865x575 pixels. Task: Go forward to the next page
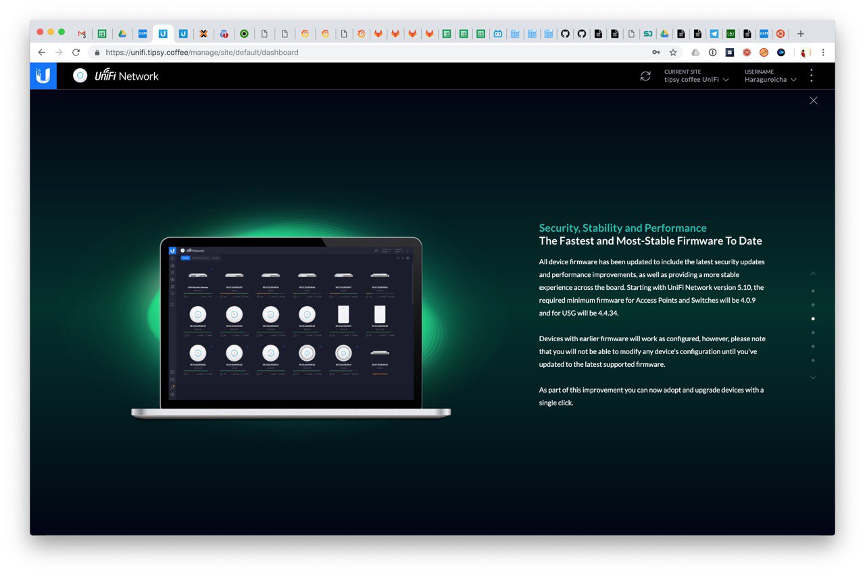(59, 52)
